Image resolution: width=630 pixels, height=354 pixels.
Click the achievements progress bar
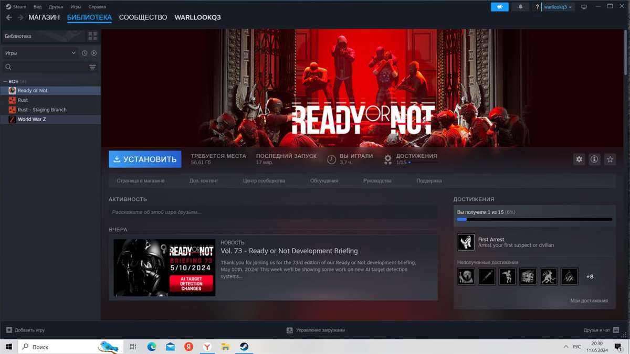pos(534,219)
